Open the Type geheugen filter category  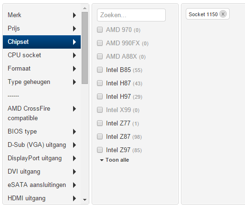click(x=42, y=82)
